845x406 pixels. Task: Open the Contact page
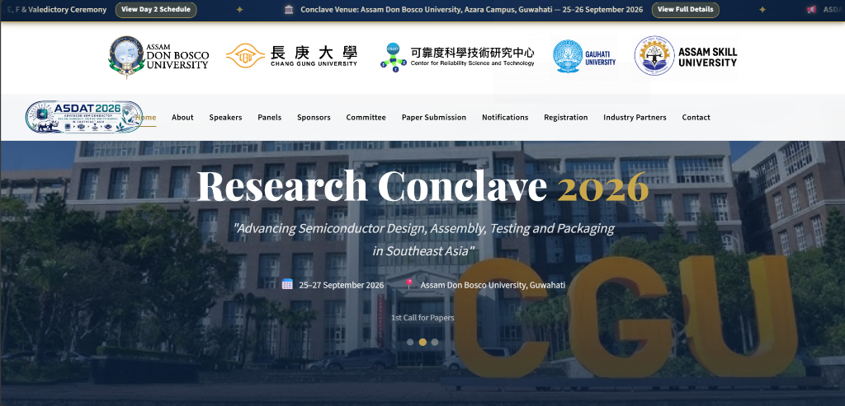pyautogui.click(x=696, y=117)
